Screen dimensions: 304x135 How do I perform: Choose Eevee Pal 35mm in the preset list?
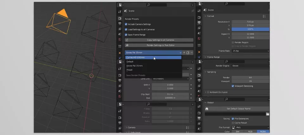tap(153, 66)
